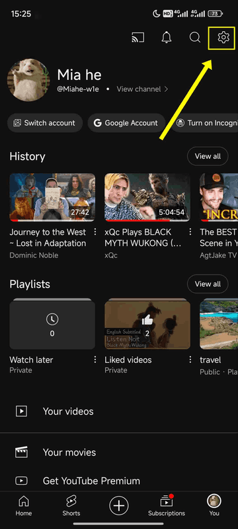
Task: Open the Google Account button
Action: tap(126, 123)
